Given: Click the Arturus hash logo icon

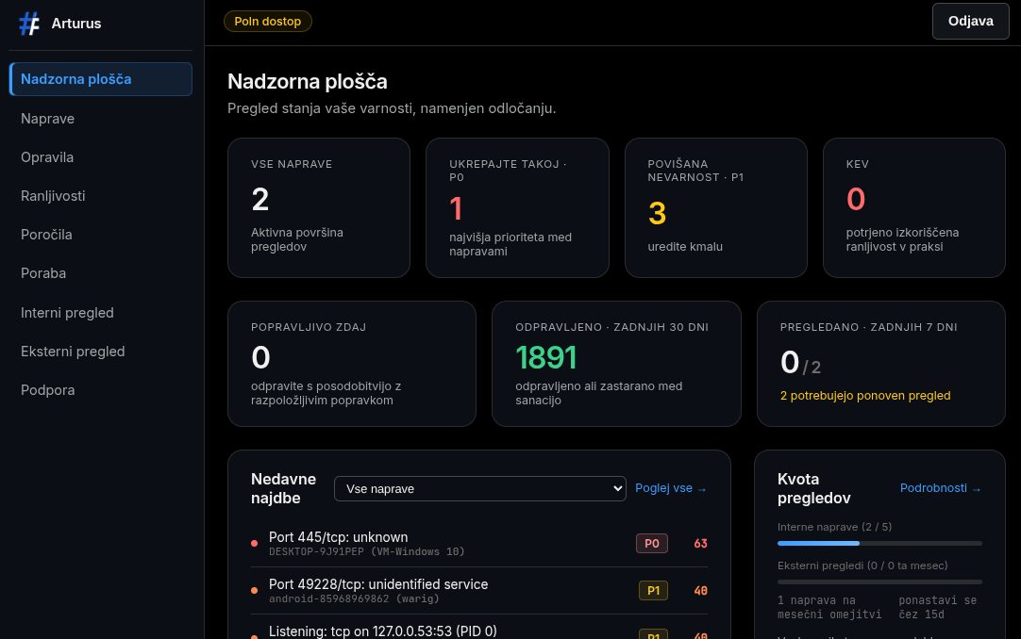Looking at the screenshot, I should click(29, 24).
